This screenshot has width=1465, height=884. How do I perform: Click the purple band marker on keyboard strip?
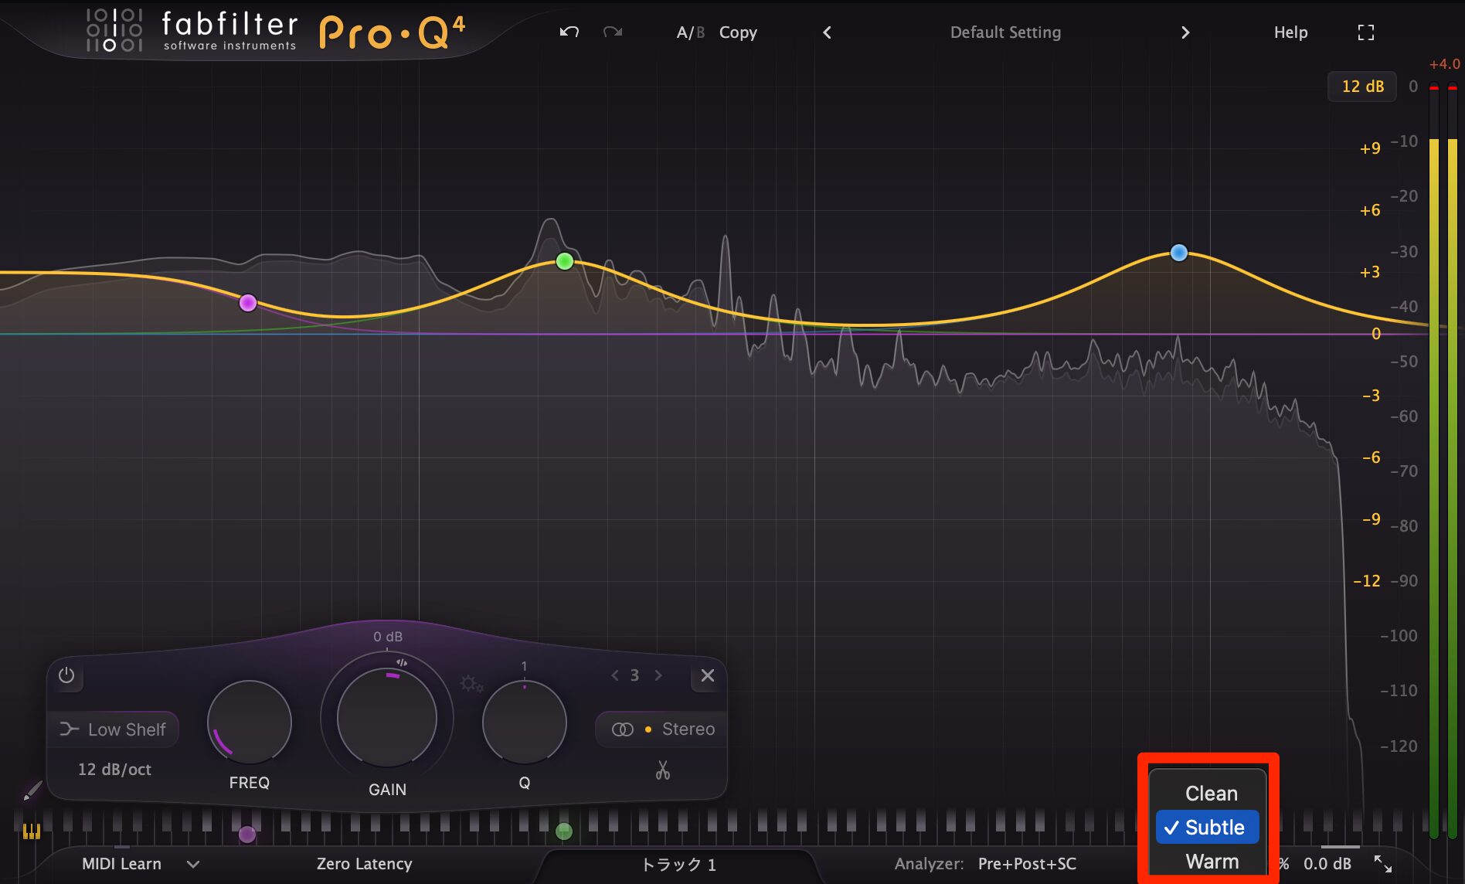[x=247, y=834]
